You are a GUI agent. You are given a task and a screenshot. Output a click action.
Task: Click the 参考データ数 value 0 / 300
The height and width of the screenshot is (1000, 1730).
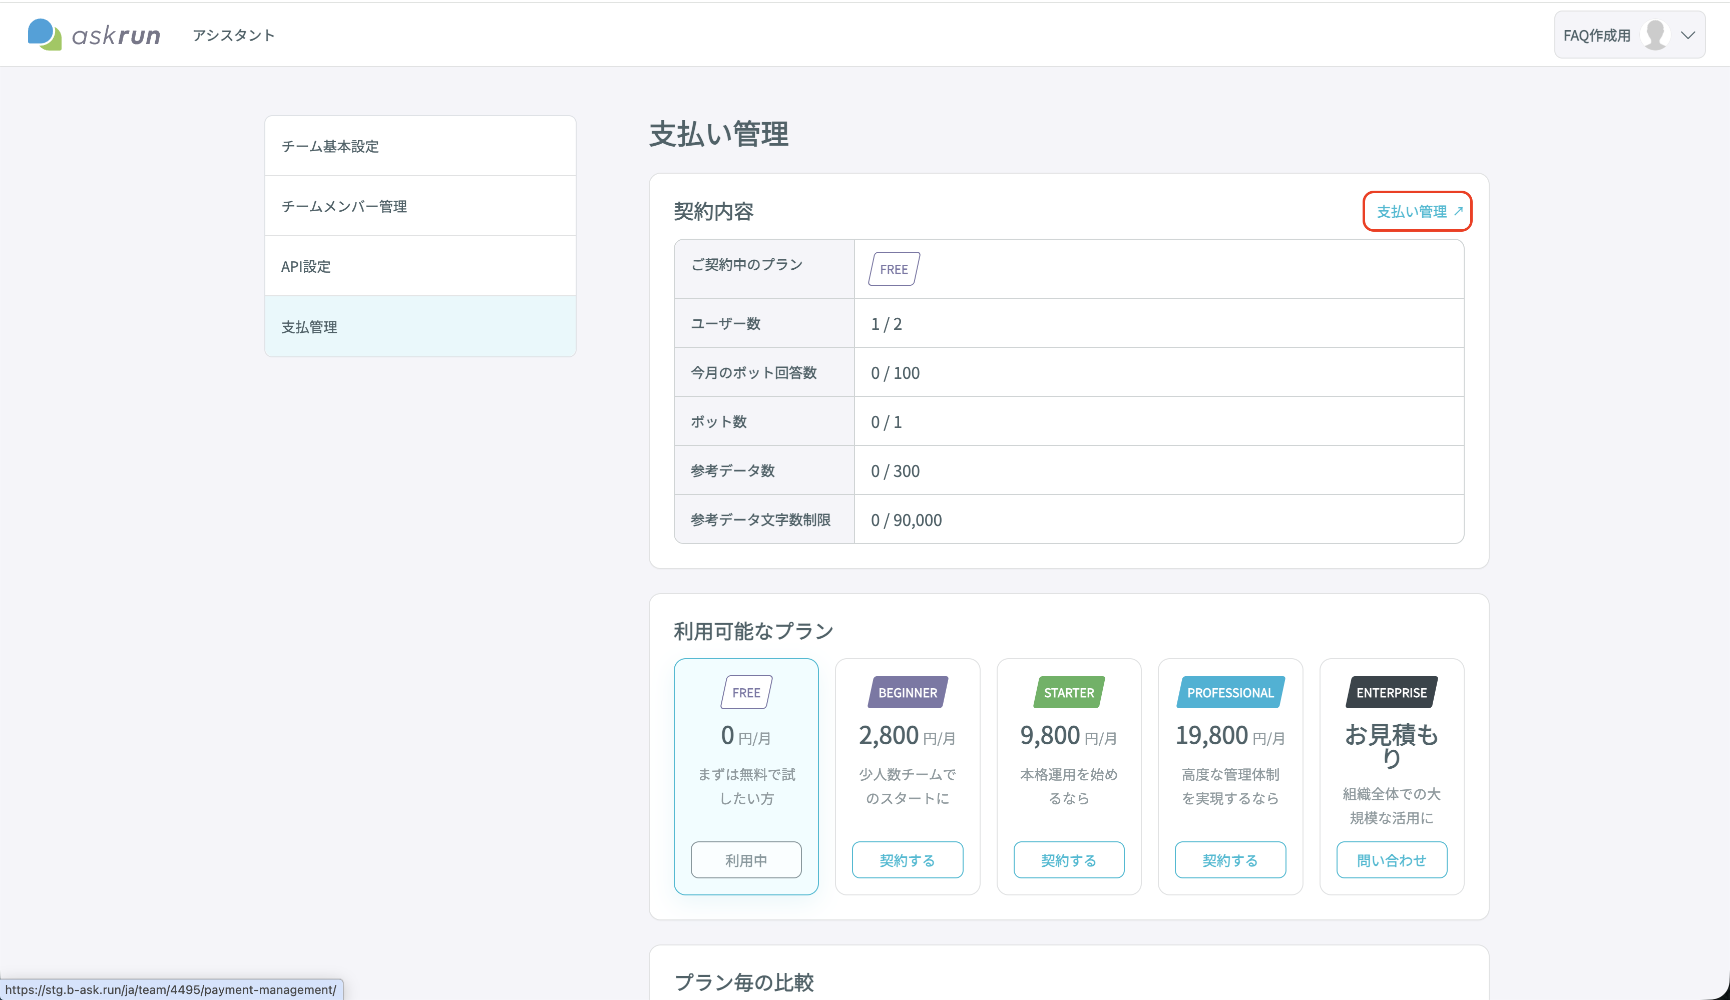(x=895, y=471)
